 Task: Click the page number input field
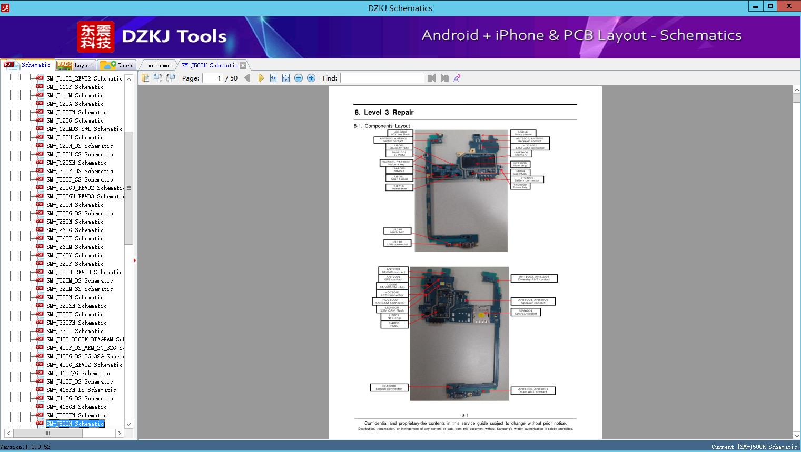click(213, 78)
